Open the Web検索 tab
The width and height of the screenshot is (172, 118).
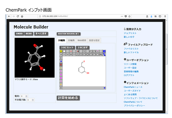click(82, 40)
